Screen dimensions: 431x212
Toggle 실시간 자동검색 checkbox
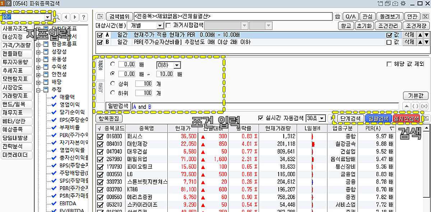(x=261, y=118)
